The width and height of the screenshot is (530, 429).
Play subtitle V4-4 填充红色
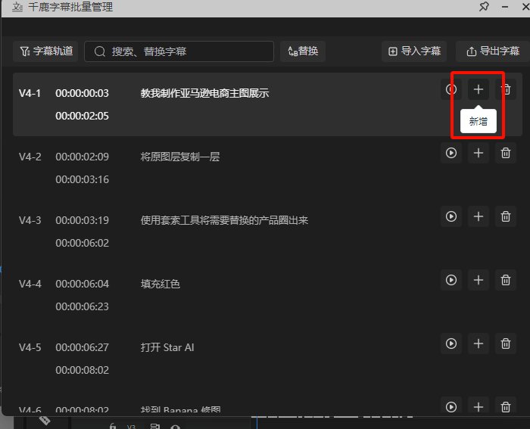point(451,280)
